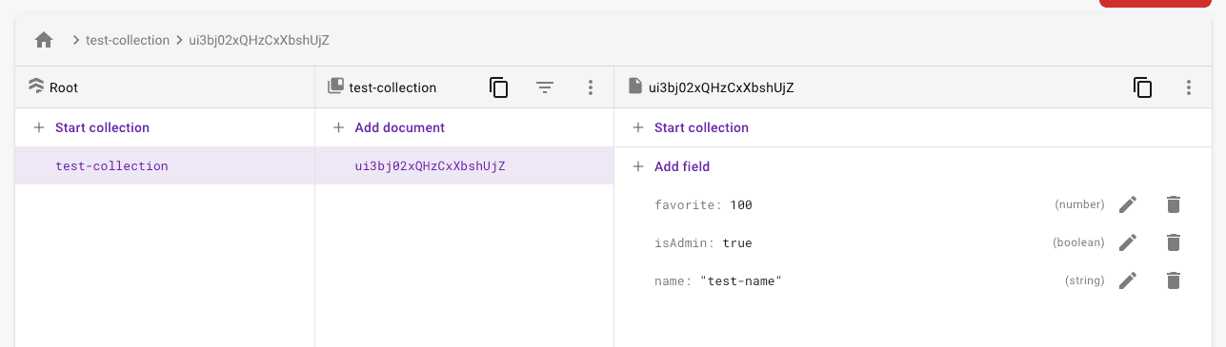
Task: Go to home via breadcrumb icon
Action: [x=43, y=40]
